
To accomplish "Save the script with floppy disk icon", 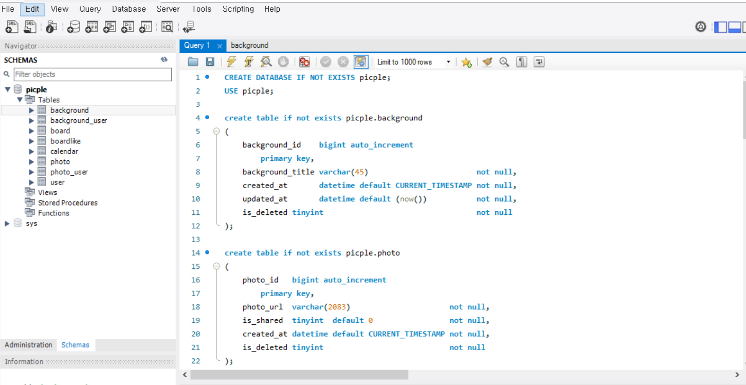I will pyautogui.click(x=210, y=62).
